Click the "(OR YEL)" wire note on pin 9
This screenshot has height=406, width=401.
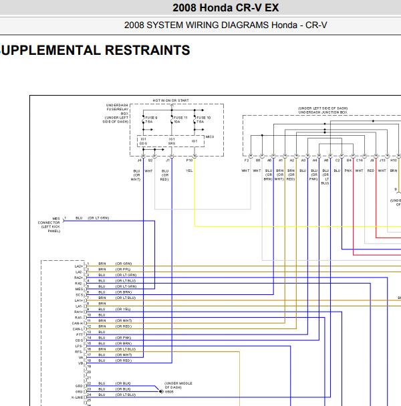123,309
